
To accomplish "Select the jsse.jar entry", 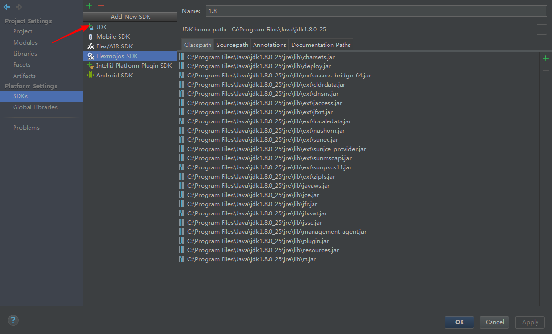I will tap(251, 223).
